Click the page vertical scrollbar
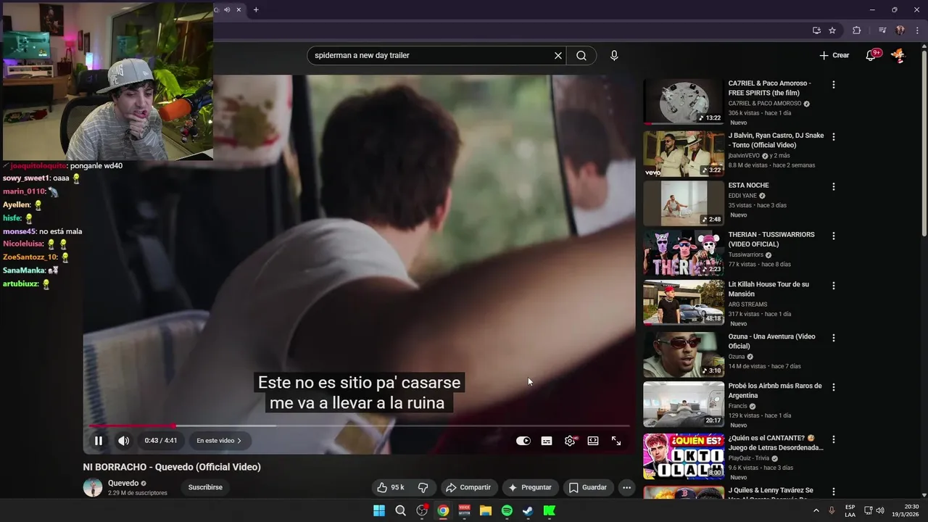Viewport: 928px width, 522px height. point(924,142)
